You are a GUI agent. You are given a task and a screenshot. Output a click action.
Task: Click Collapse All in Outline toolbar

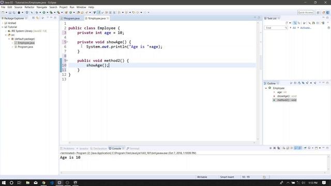point(295,83)
